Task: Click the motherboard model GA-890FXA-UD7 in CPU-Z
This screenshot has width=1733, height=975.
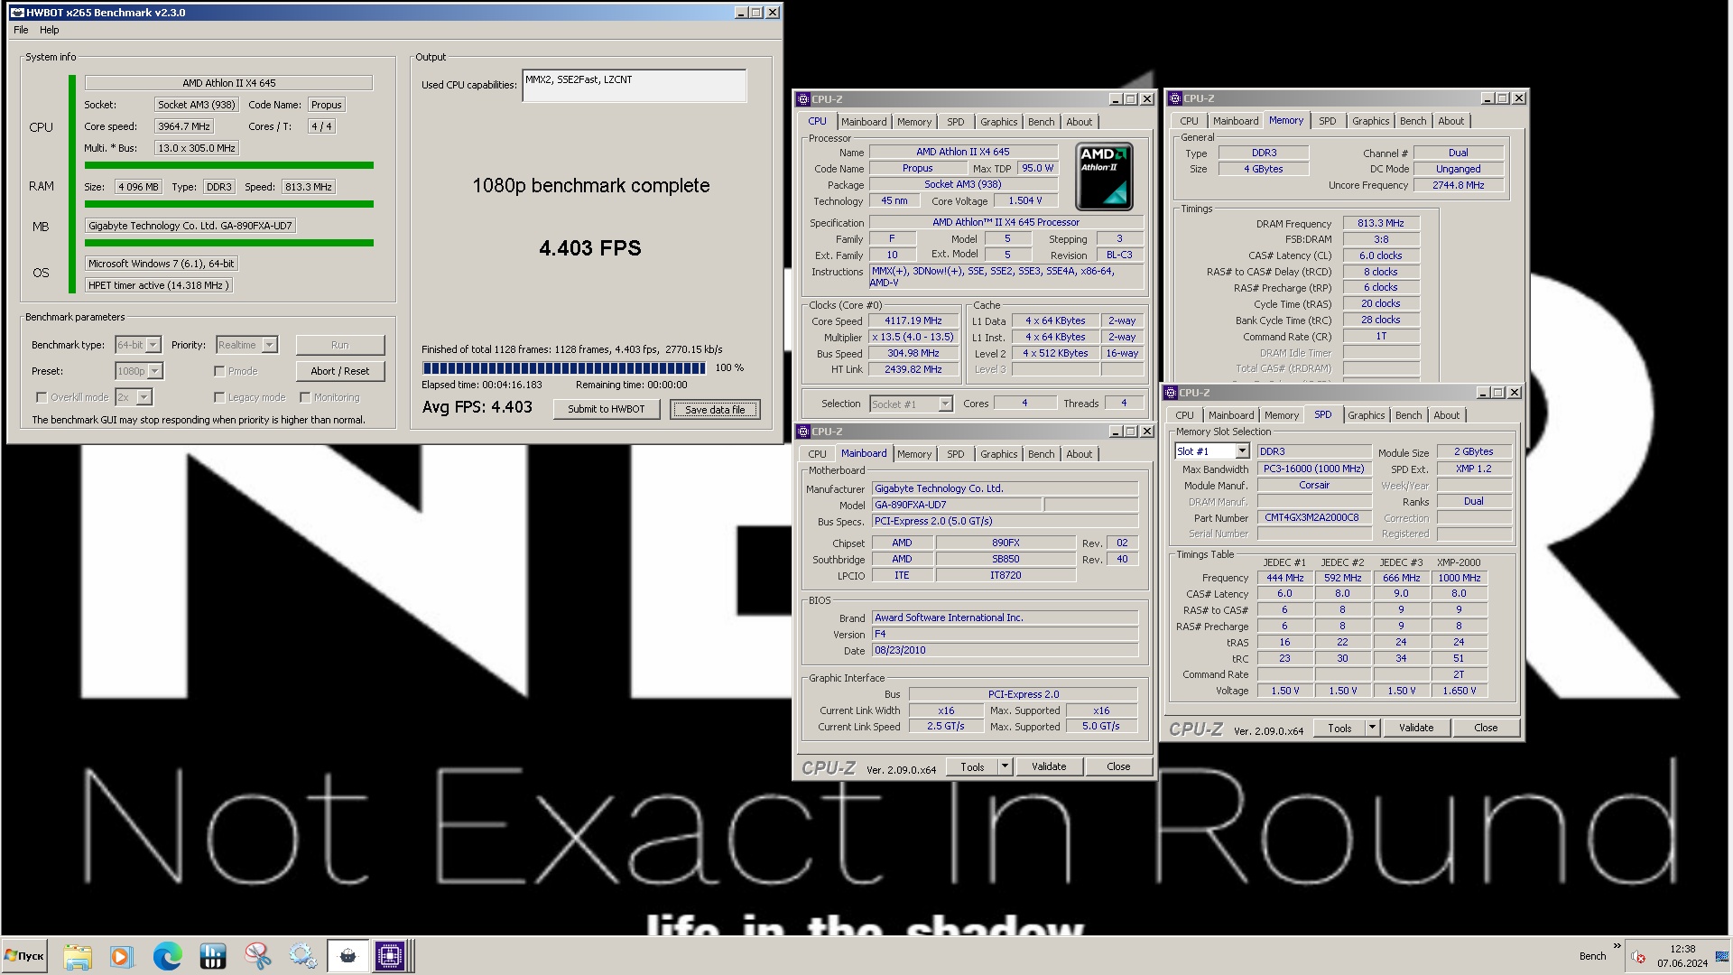Action: (956, 506)
